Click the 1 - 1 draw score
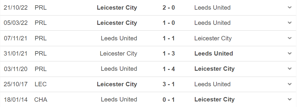 coord(169,38)
